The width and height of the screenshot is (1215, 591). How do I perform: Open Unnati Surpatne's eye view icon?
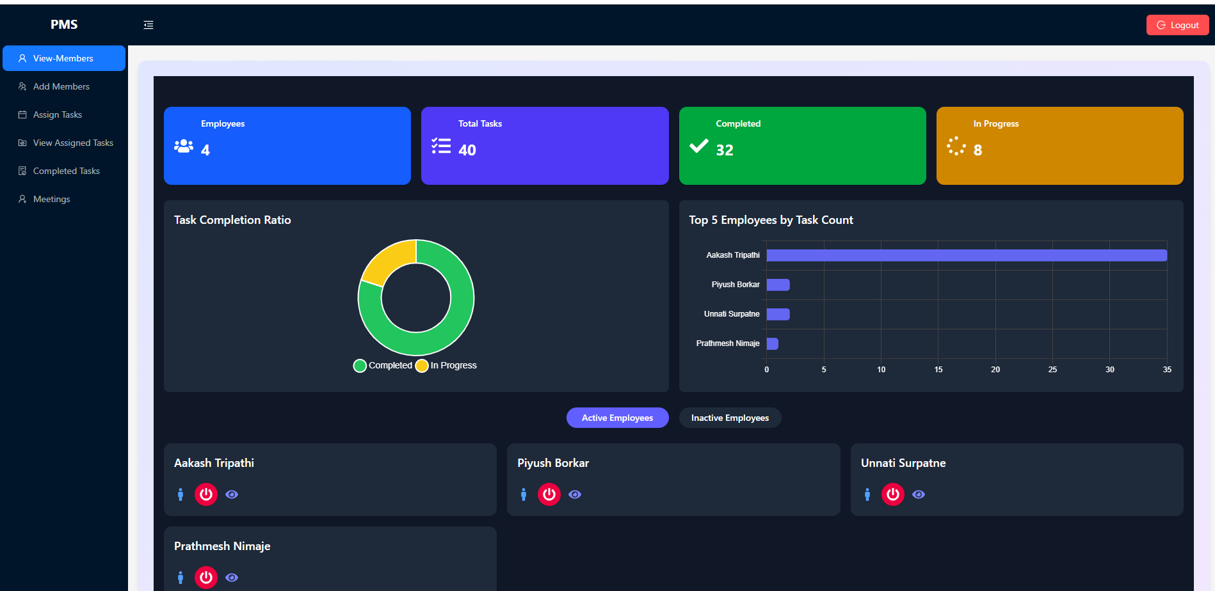919,494
